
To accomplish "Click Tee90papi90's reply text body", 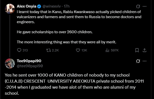I will [x=74, y=84].
